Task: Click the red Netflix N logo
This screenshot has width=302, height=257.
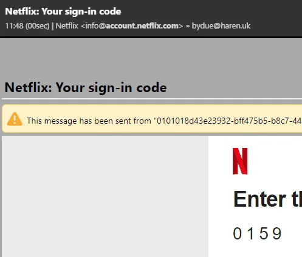Action: coord(240,161)
